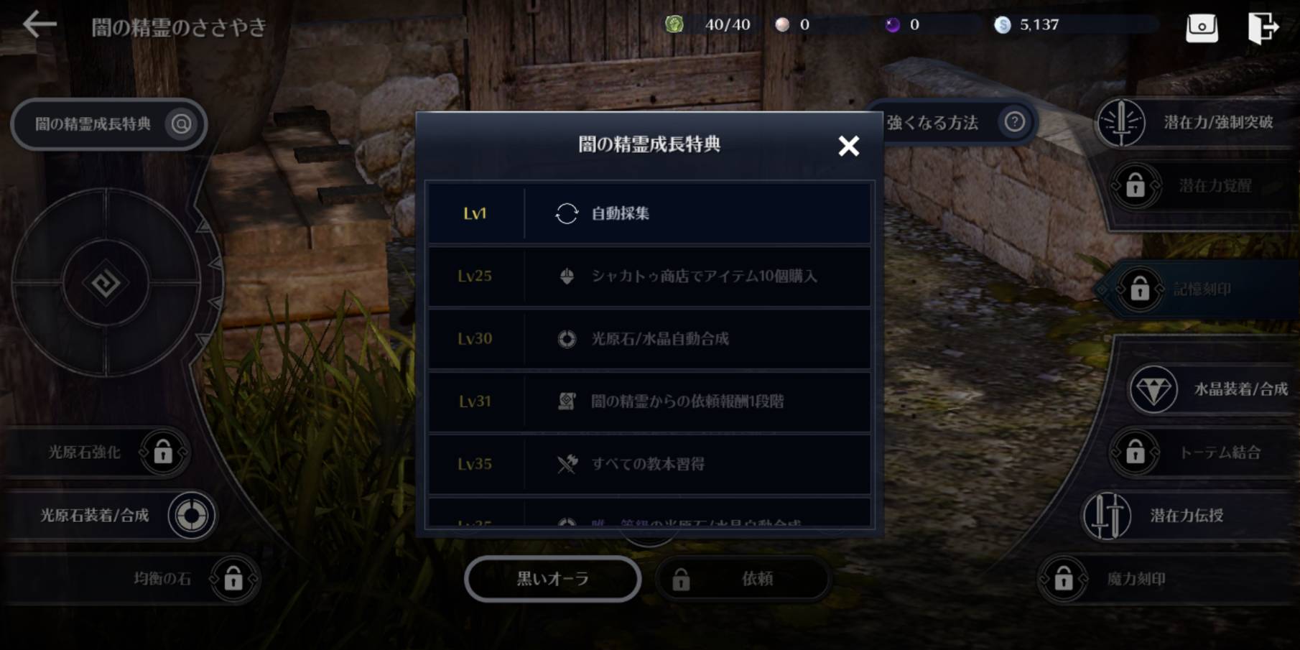This screenshot has height=650, width=1300.
Task: Tap the locked トーテム結合 padlock
Action: coord(1136,452)
